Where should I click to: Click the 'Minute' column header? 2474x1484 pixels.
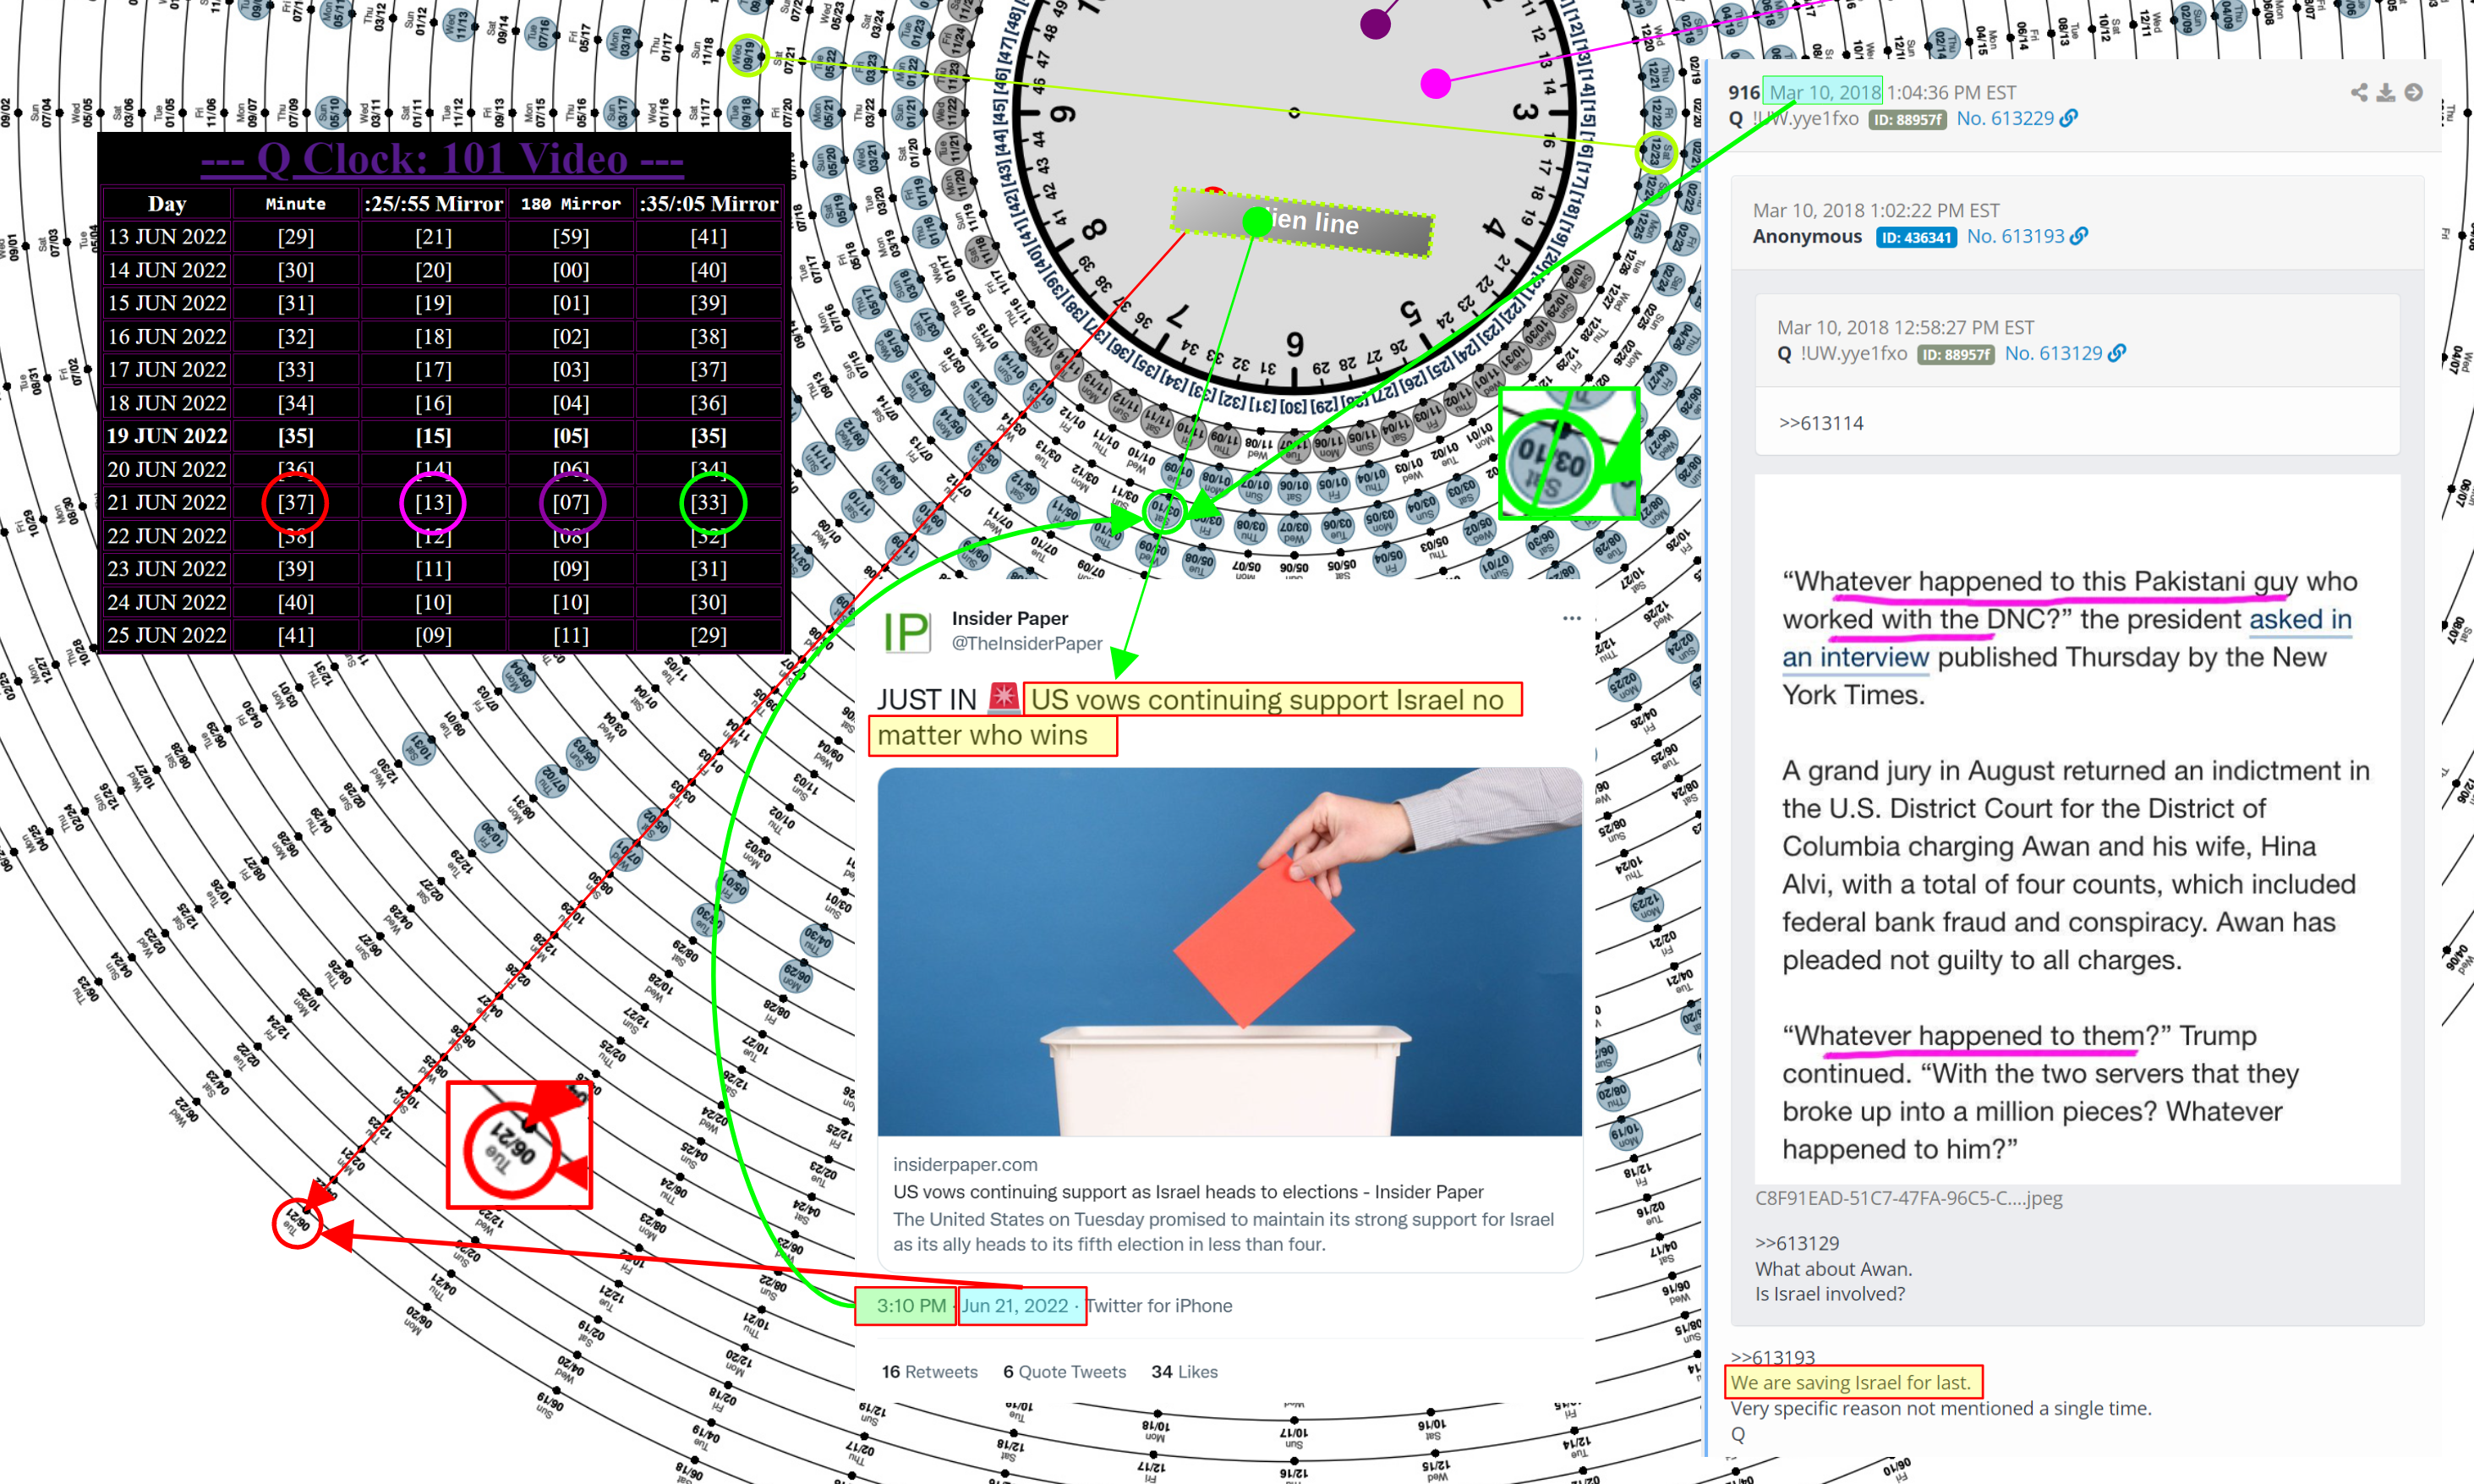pyautogui.click(x=296, y=203)
